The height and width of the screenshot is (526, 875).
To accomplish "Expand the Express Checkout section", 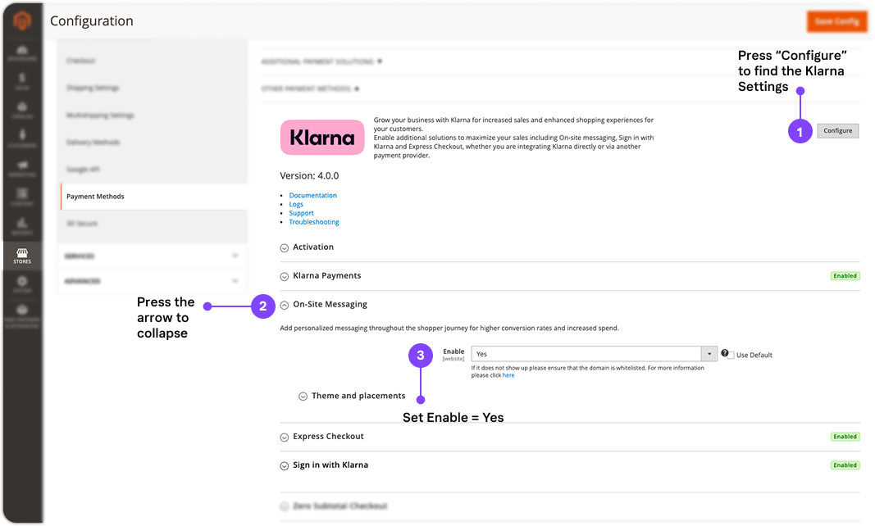I will point(285,437).
